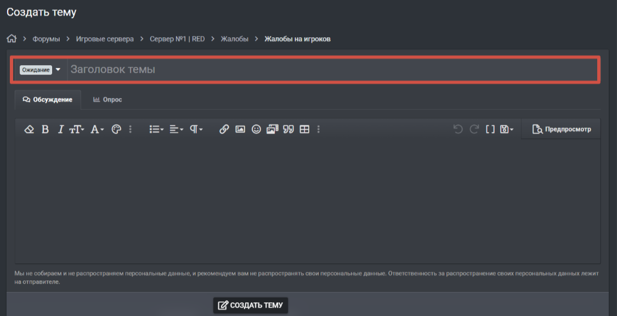Switch to the Опрос tab
The image size is (617, 316).
107,100
